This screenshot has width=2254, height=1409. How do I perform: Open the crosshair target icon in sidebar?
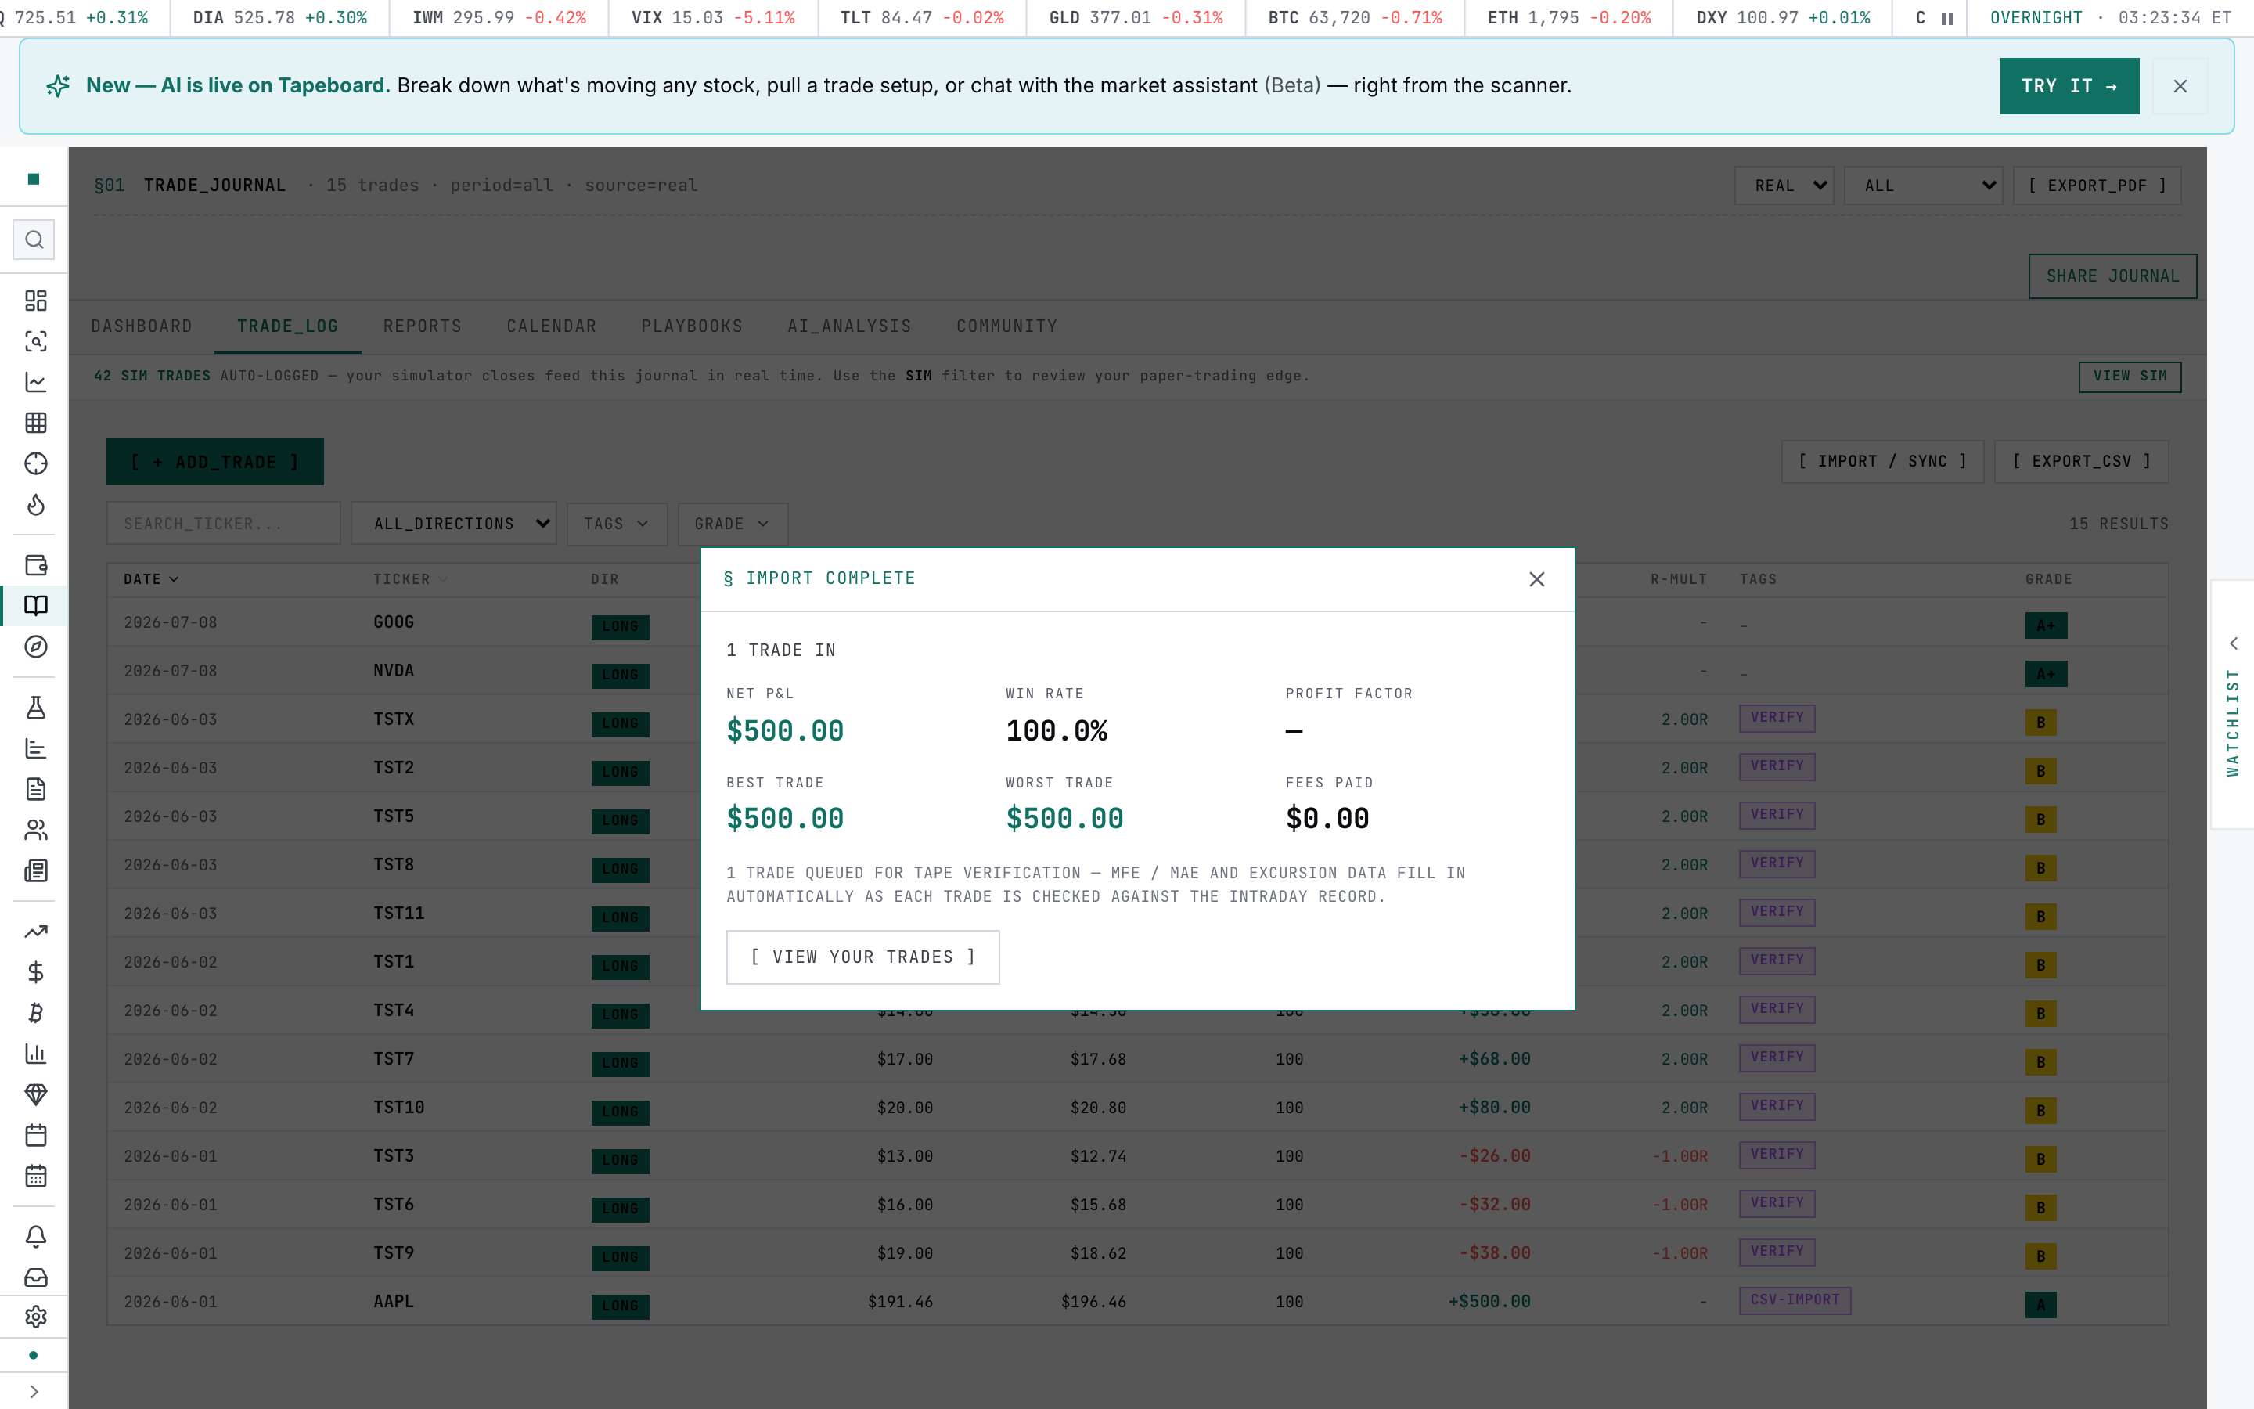(35, 463)
